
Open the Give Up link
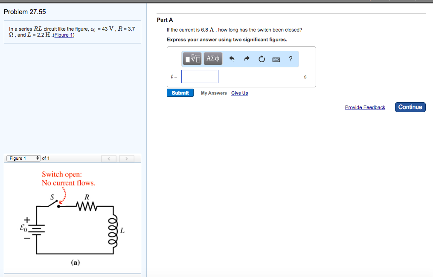tap(239, 92)
